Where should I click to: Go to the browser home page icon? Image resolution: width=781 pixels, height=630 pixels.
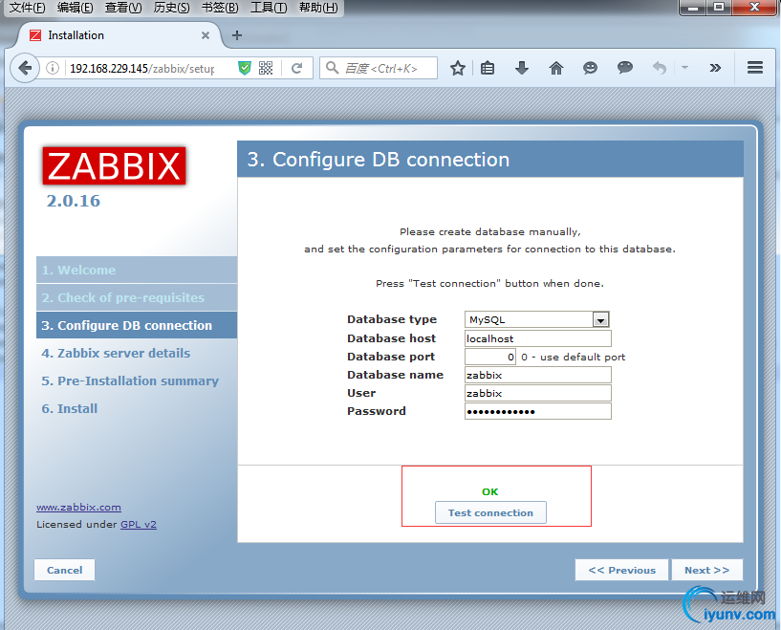coord(555,68)
